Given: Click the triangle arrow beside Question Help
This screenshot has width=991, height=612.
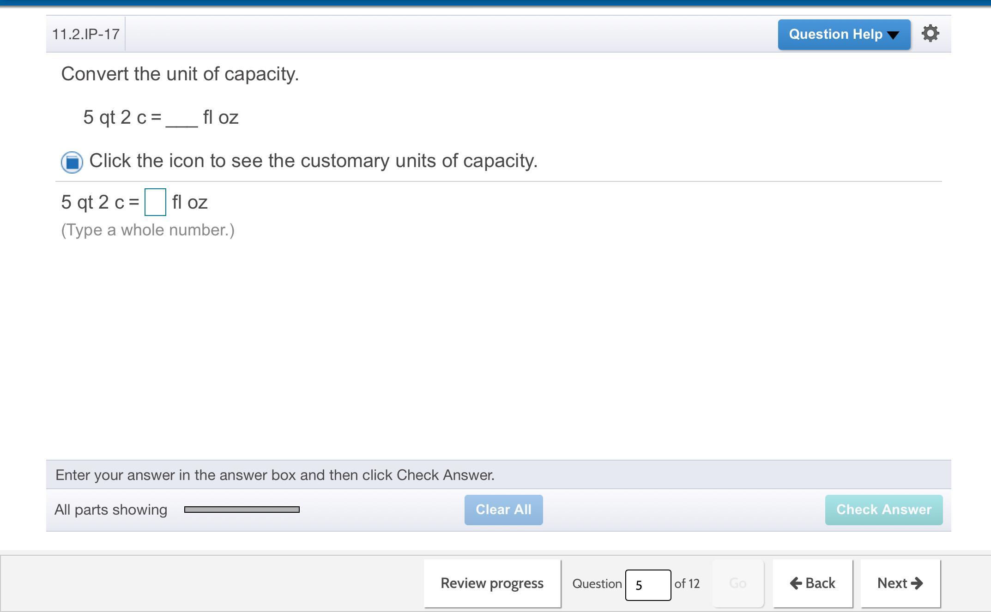Looking at the screenshot, I should pos(894,35).
